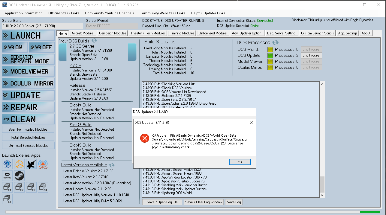Click Scan For Installed Modules
The width and height of the screenshot is (386, 215).
[28, 129]
